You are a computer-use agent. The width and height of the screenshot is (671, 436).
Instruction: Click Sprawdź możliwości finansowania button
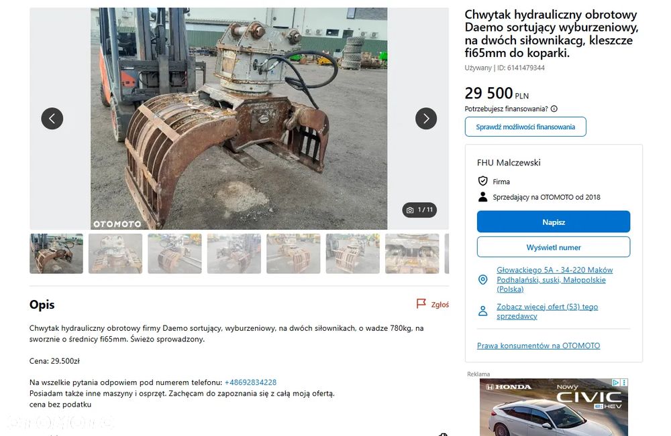pyautogui.click(x=525, y=127)
